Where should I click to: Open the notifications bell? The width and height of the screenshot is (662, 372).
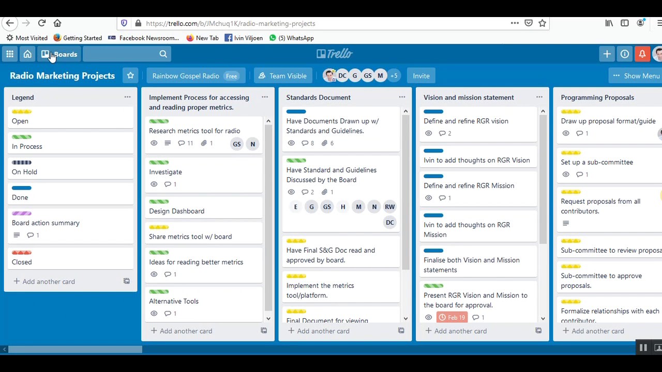point(642,54)
